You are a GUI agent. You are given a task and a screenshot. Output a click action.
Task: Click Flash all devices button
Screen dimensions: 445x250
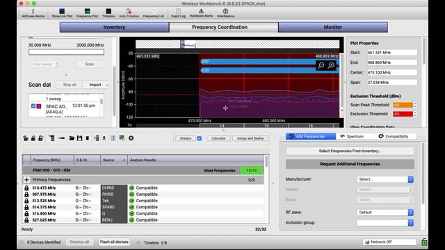click(x=114, y=242)
